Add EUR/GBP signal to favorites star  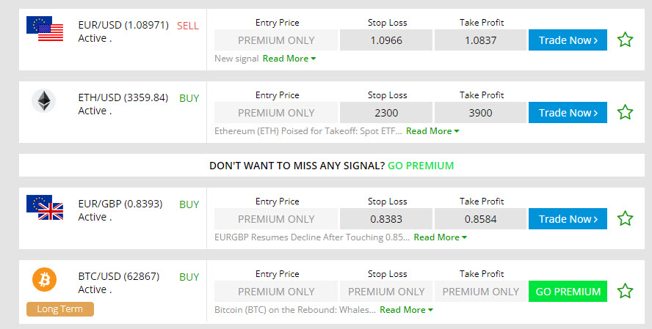[x=625, y=218]
